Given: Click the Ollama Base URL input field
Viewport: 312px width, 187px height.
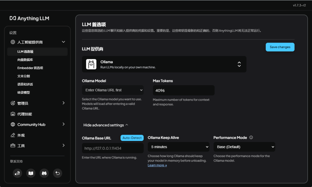Looking at the screenshot, I should 113,148.
